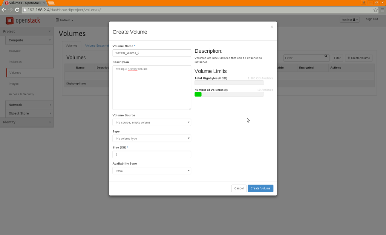Click the Volume Name input field
The image size is (386, 235).
pos(152,53)
